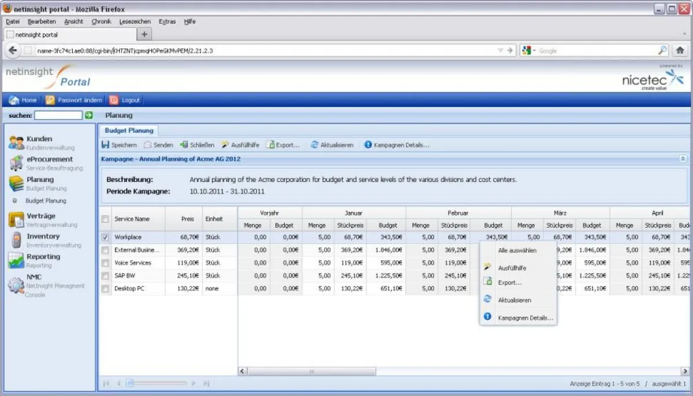Click the Schließen toolbar icon
The image size is (693, 396).
(184, 145)
